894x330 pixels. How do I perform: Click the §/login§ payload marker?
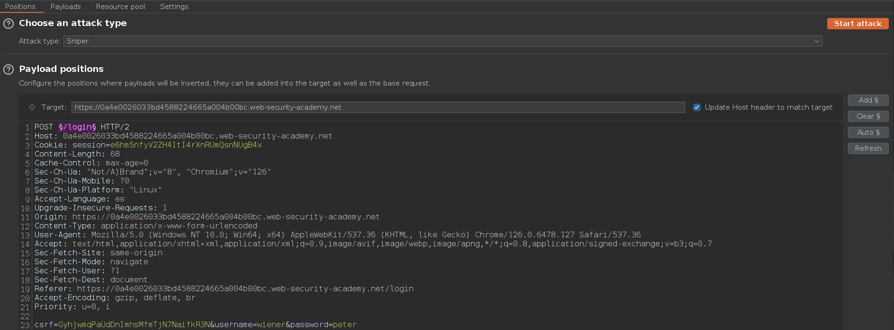[x=77, y=127]
